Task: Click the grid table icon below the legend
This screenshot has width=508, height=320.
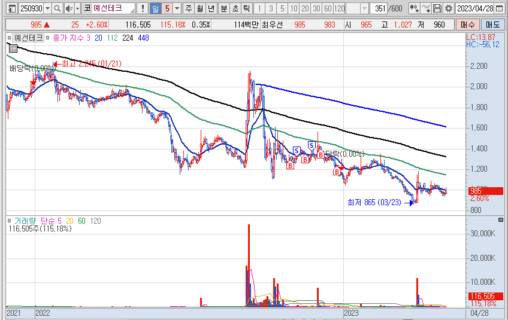Action: pos(13,48)
